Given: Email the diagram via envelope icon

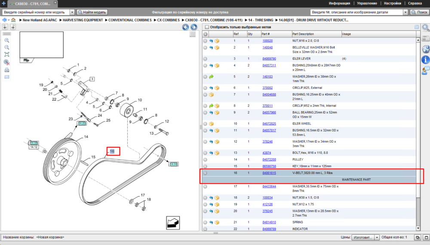Looking at the screenshot, I should (7, 77).
